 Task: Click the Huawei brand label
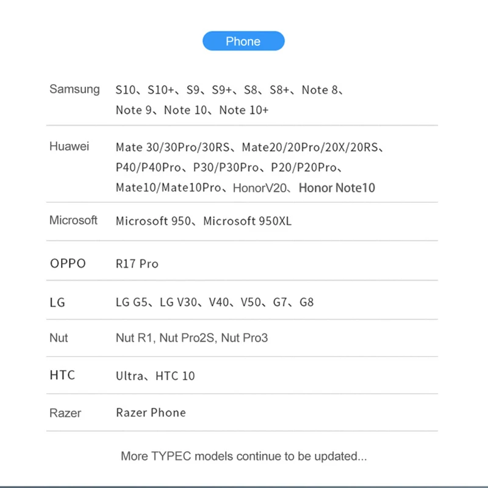[x=69, y=146]
